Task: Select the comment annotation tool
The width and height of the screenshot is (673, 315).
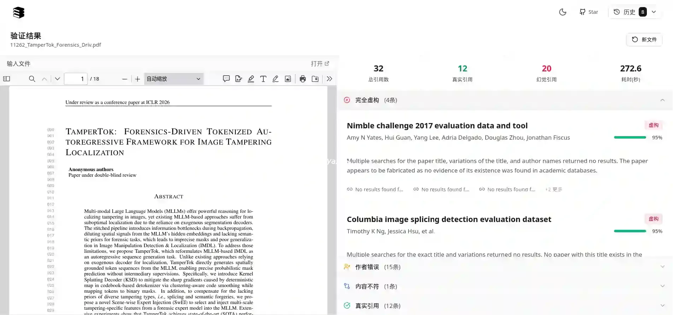Action: [x=226, y=79]
